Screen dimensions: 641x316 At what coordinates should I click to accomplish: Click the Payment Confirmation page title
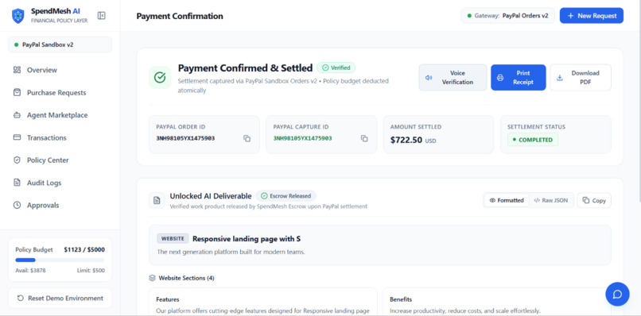tap(180, 17)
